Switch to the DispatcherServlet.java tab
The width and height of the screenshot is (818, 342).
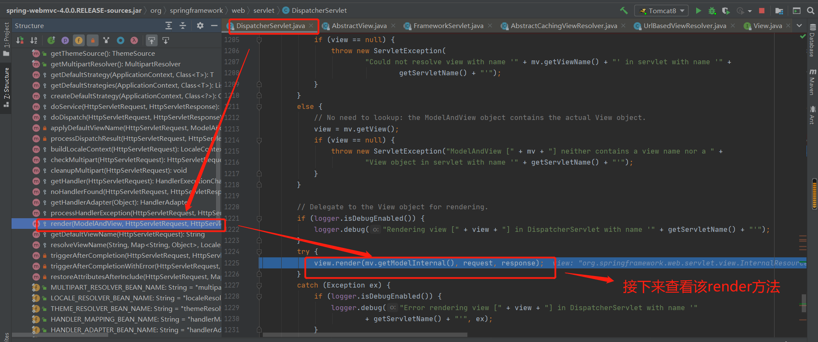[271, 26]
